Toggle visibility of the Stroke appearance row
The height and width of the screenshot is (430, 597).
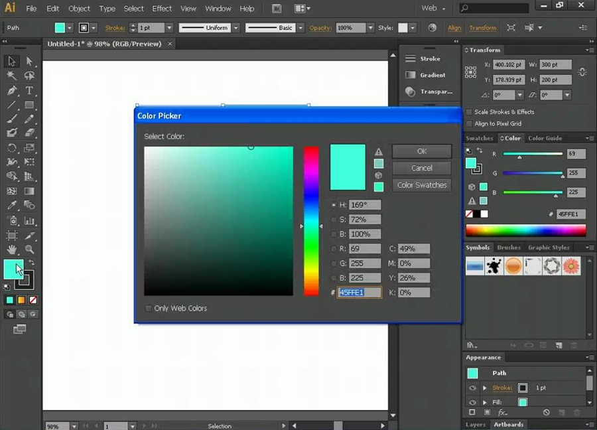473,388
